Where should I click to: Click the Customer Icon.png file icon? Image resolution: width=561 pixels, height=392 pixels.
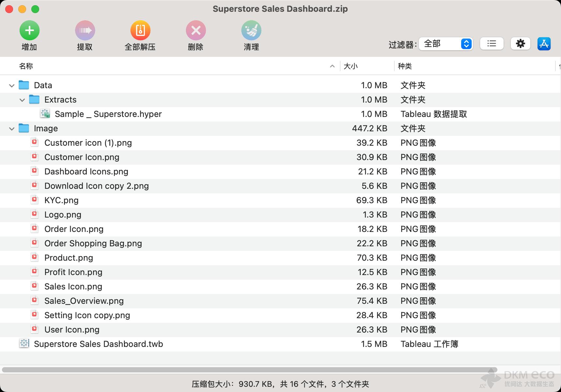[35, 156]
